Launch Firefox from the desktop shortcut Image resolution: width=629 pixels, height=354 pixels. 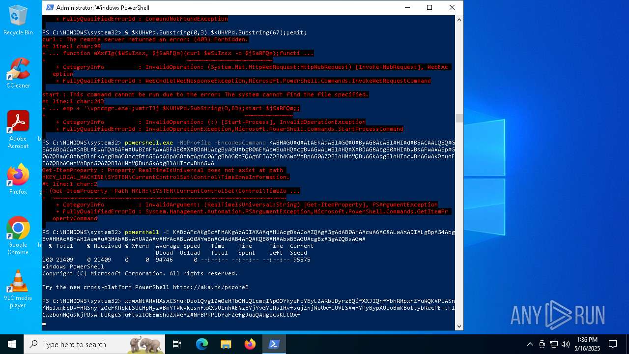[18, 179]
